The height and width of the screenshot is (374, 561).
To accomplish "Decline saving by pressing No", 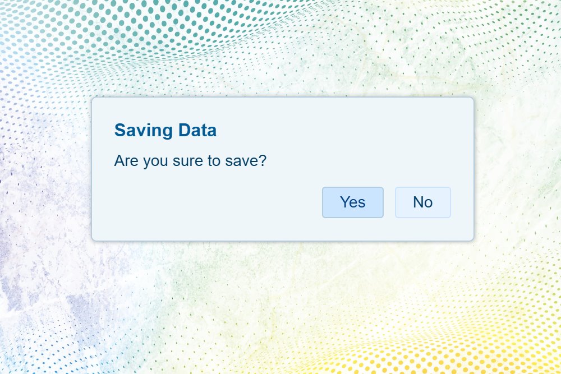I will tap(422, 202).
